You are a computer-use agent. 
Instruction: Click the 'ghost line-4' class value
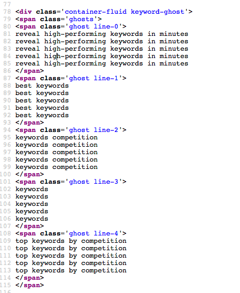click(x=94, y=233)
